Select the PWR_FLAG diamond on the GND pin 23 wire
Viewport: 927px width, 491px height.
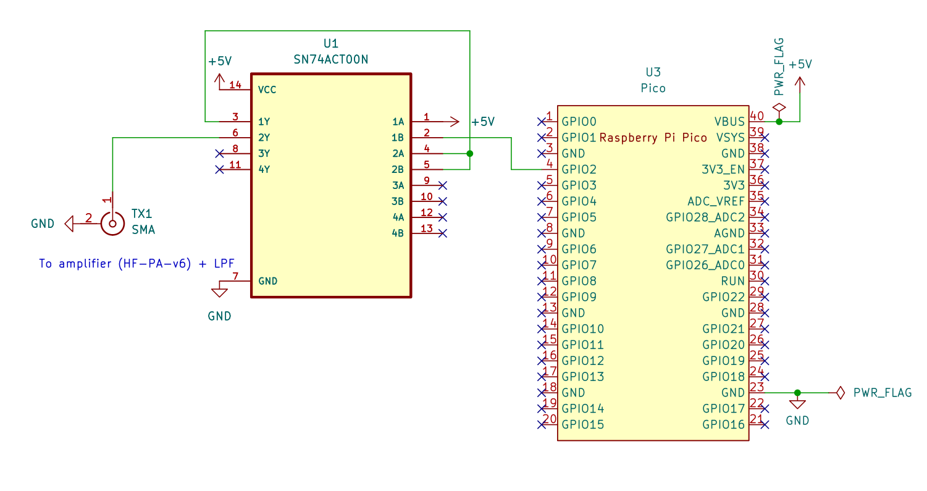click(x=839, y=392)
